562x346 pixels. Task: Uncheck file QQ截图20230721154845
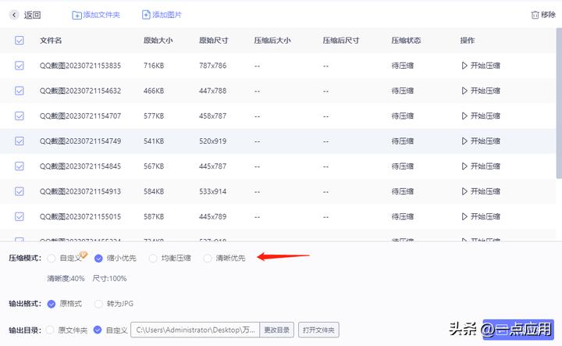(20, 166)
